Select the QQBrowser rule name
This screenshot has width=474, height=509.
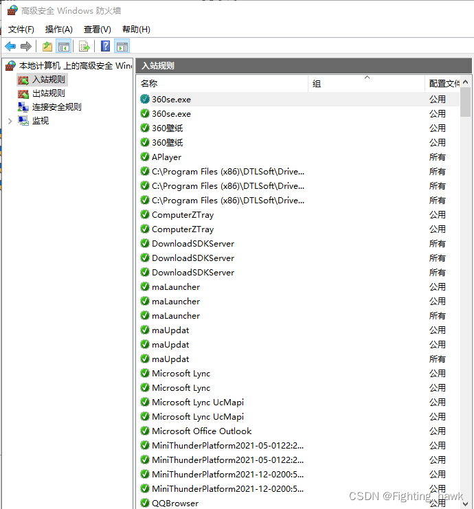175,503
